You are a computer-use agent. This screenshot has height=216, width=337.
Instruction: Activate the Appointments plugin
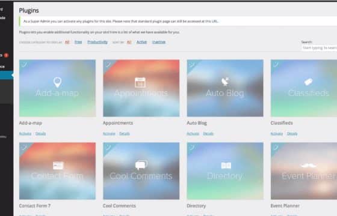(109, 134)
